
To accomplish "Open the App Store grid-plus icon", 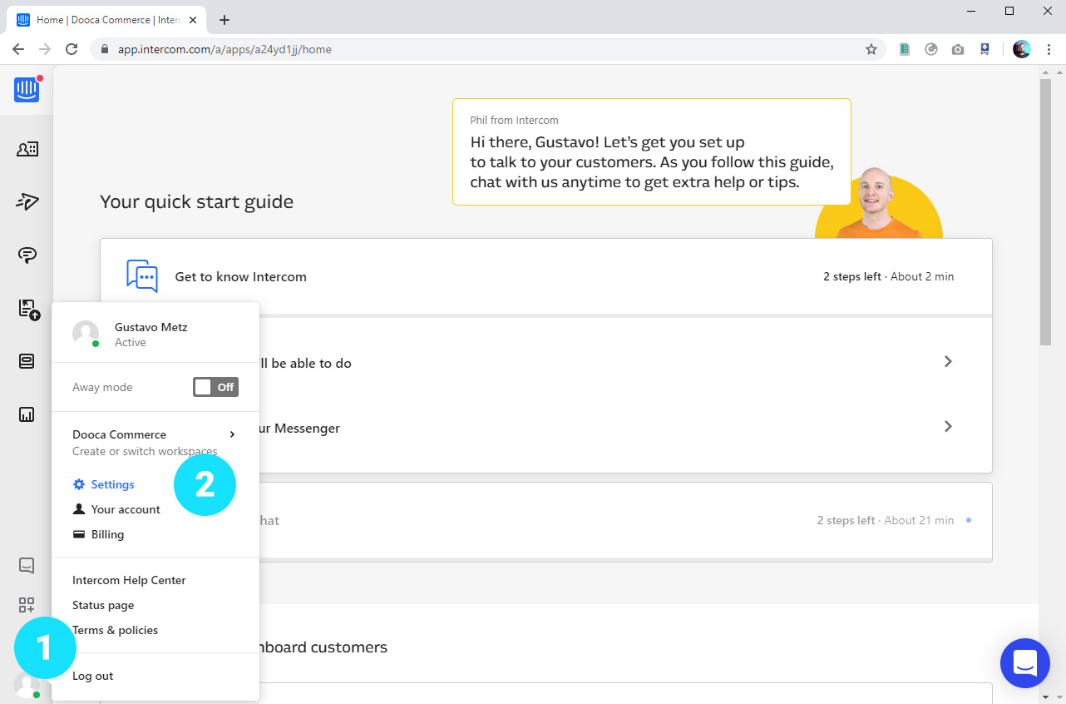I will 27,605.
